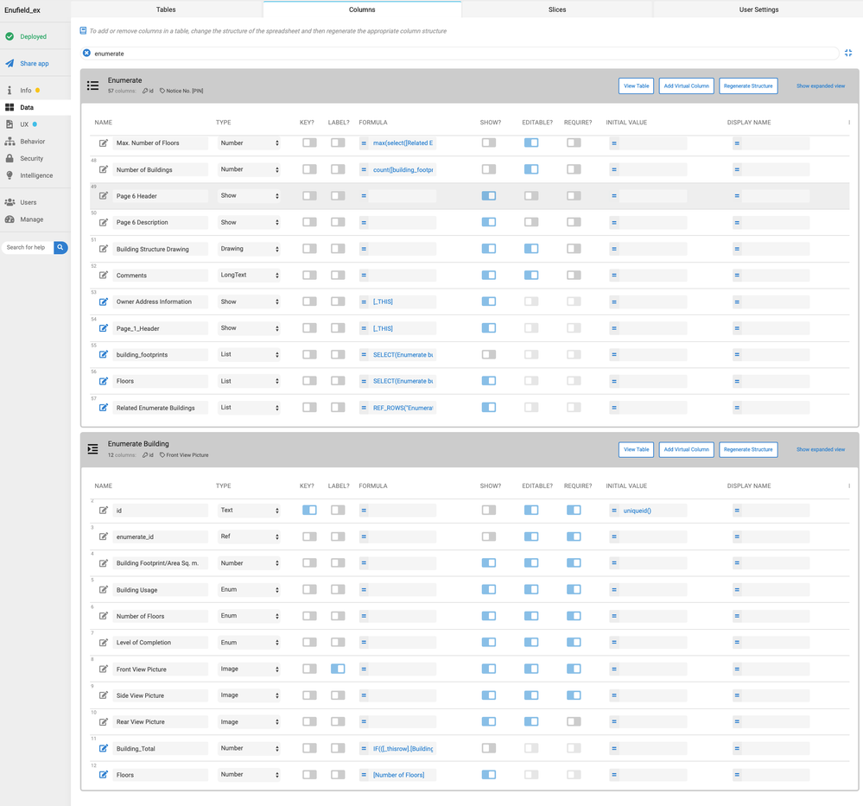Image resolution: width=863 pixels, height=806 pixels.
Task: Open the uniqueid() initial value field
Action: coord(649,511)
